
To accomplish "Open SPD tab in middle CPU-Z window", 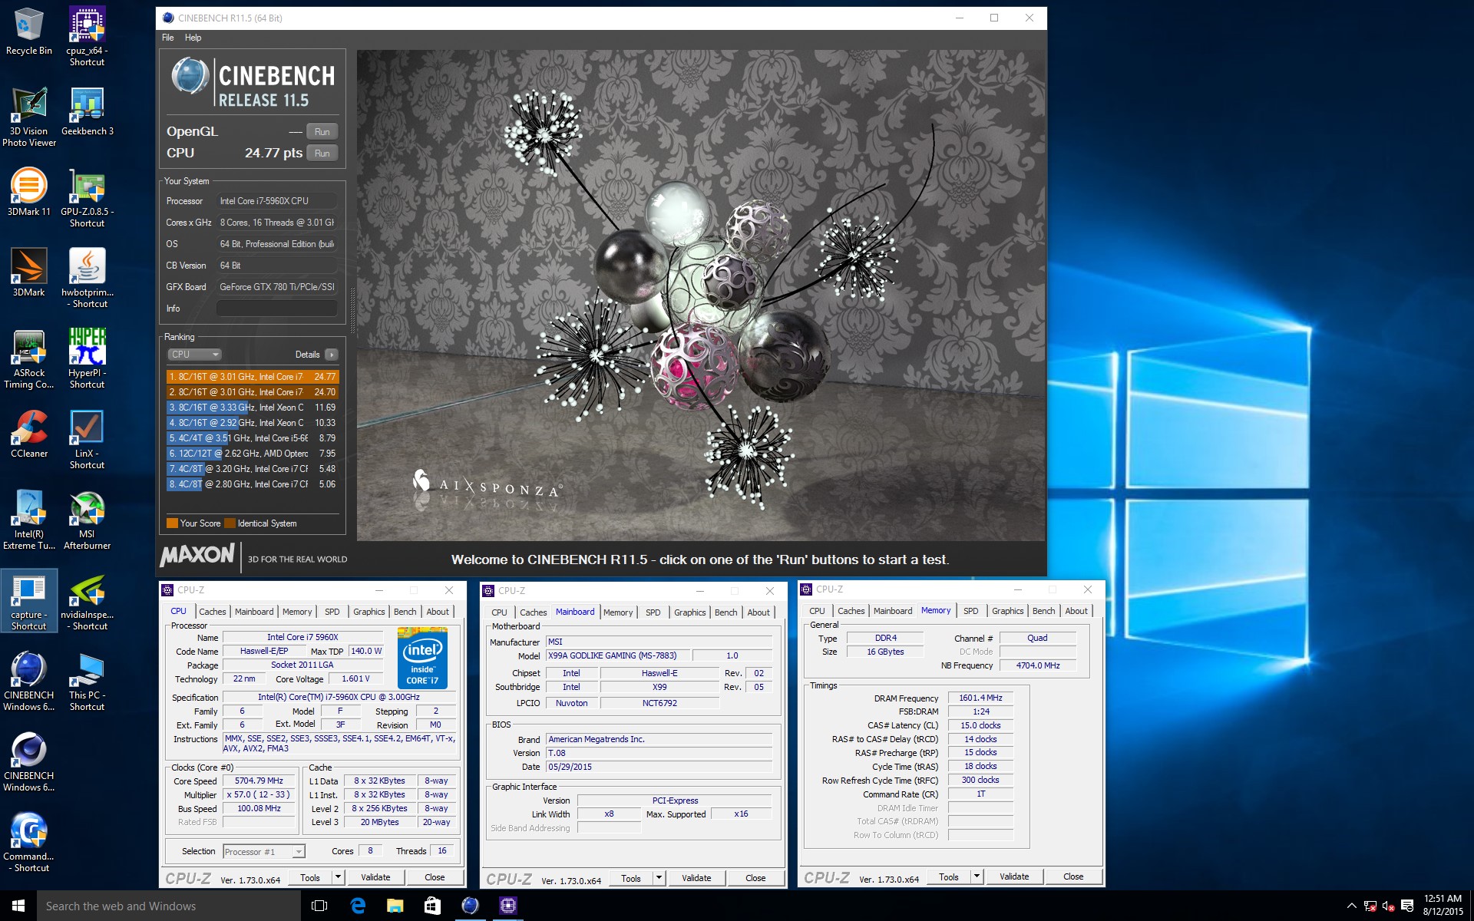I will pos(653,612).
